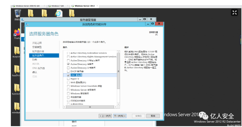This screenshot has width=242, height=127.
Task: Open the Recycle Bin desktop icon
Action: 18,13
